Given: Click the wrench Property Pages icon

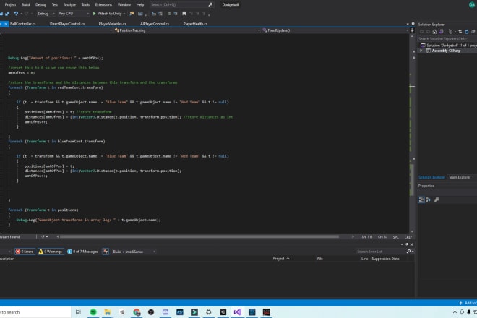Looking at the screenshot, I should click(437, 199).
